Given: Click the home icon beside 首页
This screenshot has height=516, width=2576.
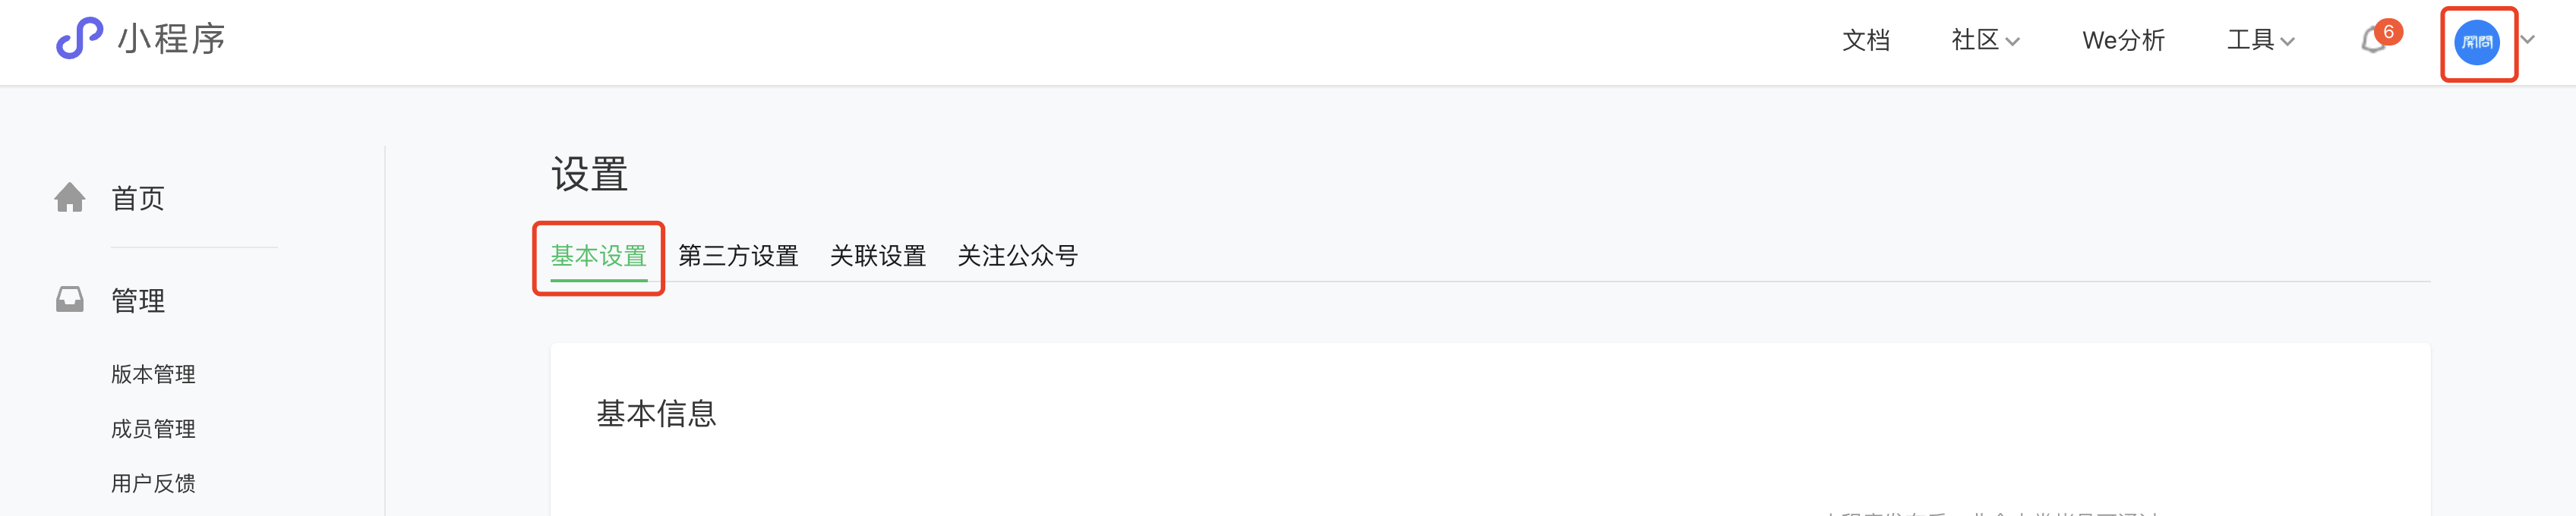Looking at the screenshot, I should pyautogui.click(x=69, y=198).
